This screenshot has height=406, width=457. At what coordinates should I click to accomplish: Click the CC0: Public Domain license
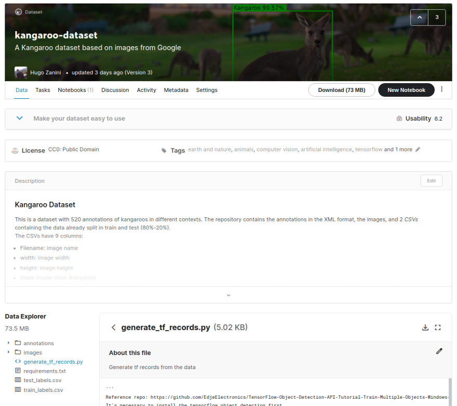73,149
